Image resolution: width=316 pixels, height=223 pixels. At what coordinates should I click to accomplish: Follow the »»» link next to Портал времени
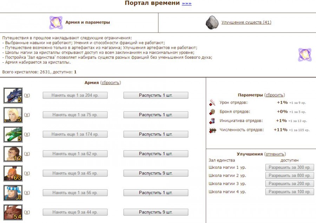tap(187, 4)
